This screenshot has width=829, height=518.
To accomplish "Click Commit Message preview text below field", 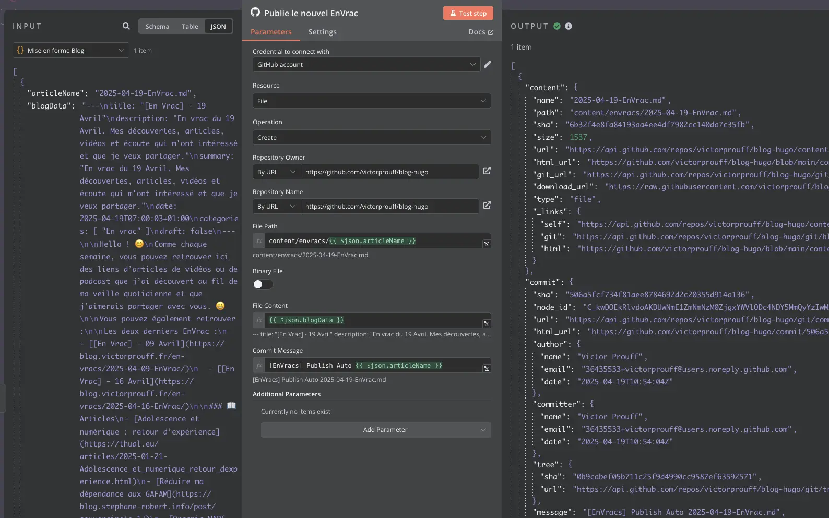I will click(319, 380).
